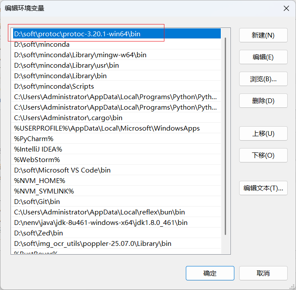This screenshot has height=290, width=296.
Task: Delete selected entry using 删除(D)
Action: click(x=263, y=101)
